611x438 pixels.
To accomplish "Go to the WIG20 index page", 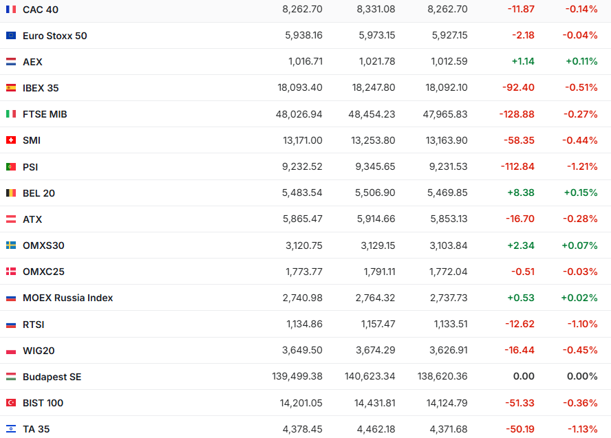I will (39, 351).
